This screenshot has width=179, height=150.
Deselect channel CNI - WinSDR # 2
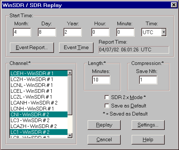pyautogui.click(x=39, y=114)
